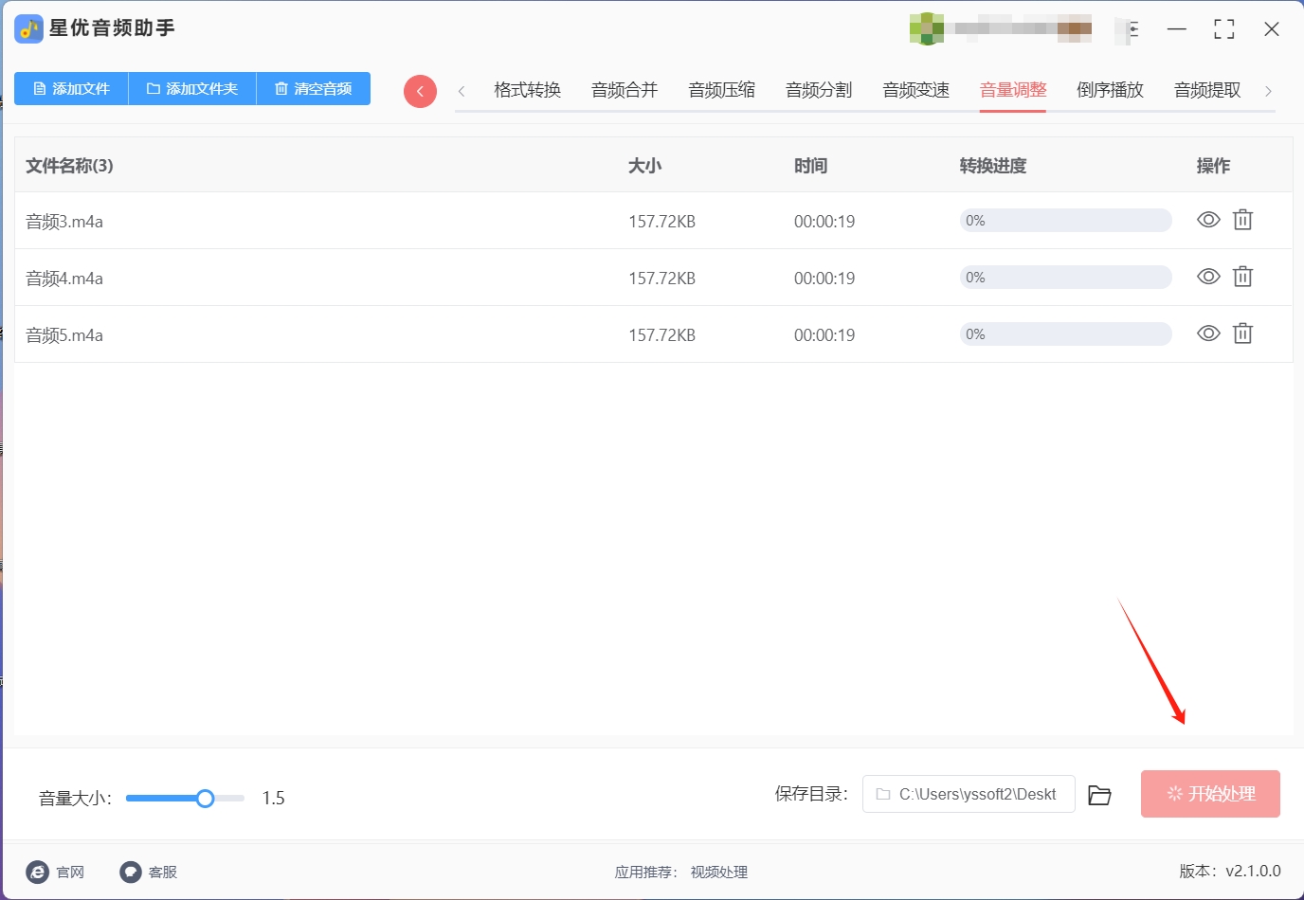The height and width of the screenshot is (900, 1304).
Task: Maximize the application window
Action: (x=1224, y=29)
